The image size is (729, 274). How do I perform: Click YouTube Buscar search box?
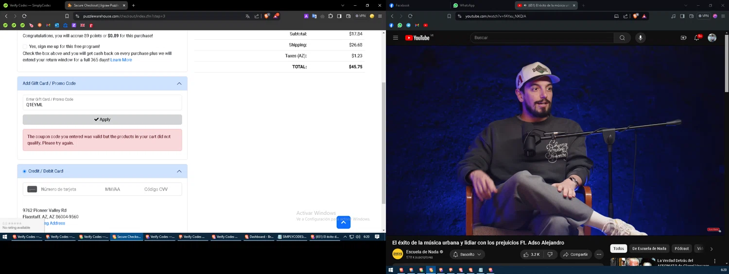point(541,38)
